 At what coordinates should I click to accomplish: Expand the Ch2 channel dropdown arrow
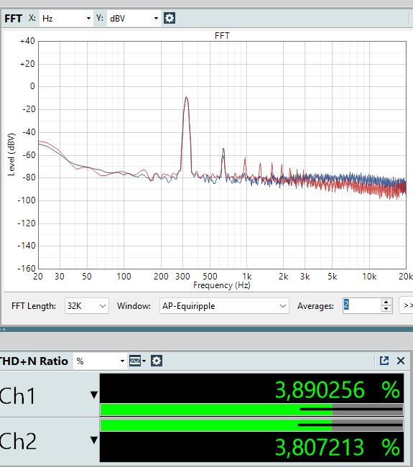[94, 440]
